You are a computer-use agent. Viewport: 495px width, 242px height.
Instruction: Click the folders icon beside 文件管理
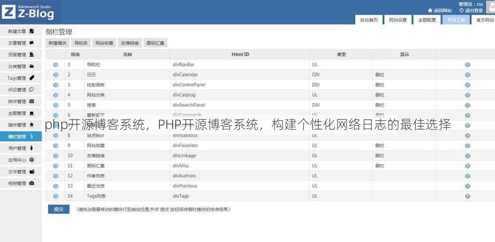pyautogui.click(x=32, y=171)
